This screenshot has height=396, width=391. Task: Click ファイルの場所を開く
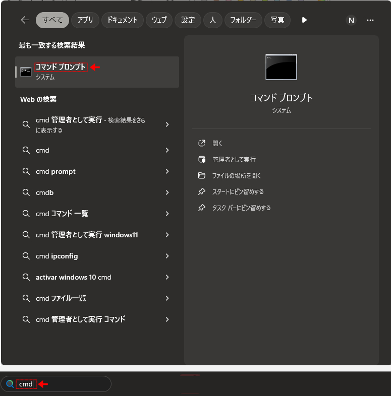(237, 175)
